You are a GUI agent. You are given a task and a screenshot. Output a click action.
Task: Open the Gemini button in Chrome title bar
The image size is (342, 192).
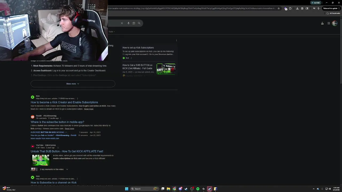[316, 3]
